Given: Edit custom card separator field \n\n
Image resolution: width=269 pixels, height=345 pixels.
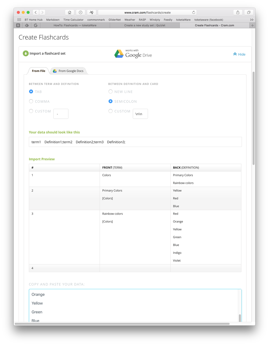Looking at the screenshot, I should coord(140,114).
